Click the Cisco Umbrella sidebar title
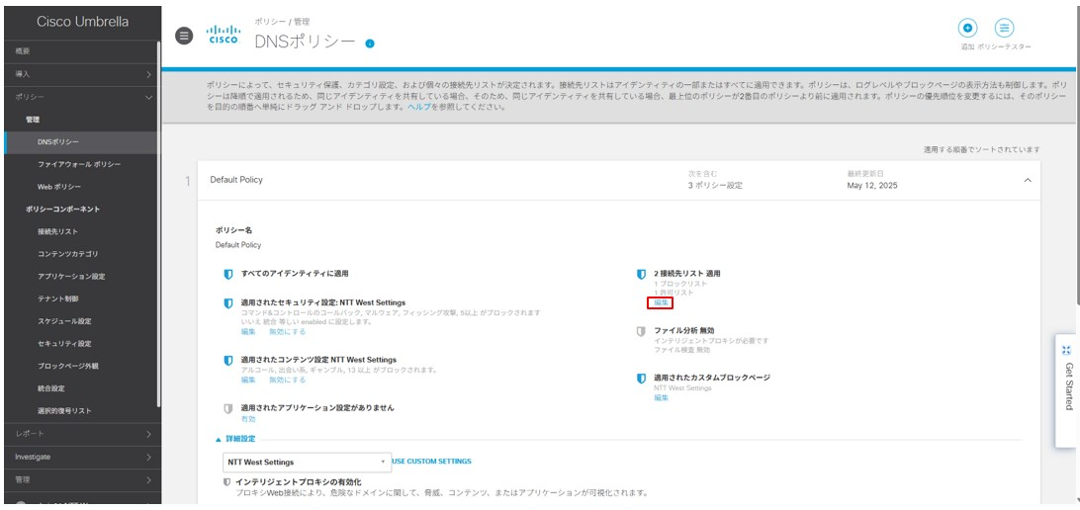Screen dimensions: 1080x510 (x=83, y=22)
